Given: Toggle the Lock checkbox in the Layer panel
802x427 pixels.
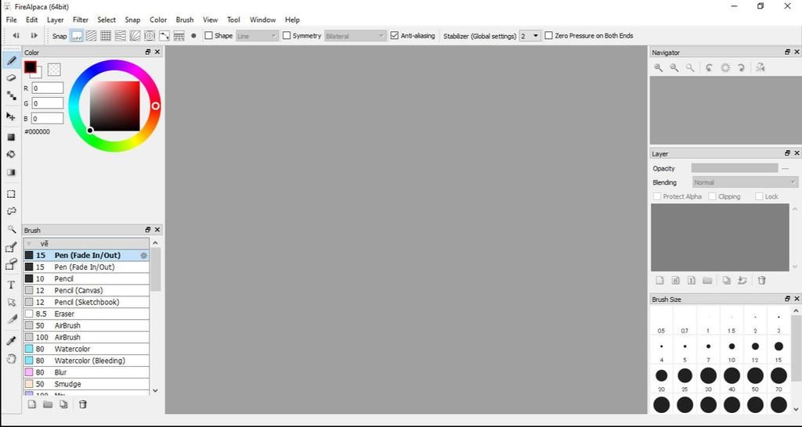Looking at the screenshot, I should coord(759,196).
